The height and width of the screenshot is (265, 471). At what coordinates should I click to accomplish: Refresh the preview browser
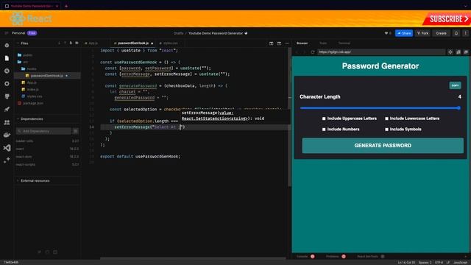click(x=313, y=52)
